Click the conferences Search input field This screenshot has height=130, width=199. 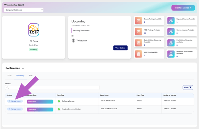tap(52, 88)
